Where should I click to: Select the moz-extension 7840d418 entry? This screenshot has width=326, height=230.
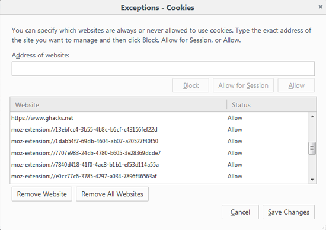click(x=159, y=164)
